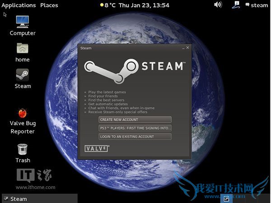Click the 'Play the latest games' text
271x203 pixels.
[x=107, y=92]
